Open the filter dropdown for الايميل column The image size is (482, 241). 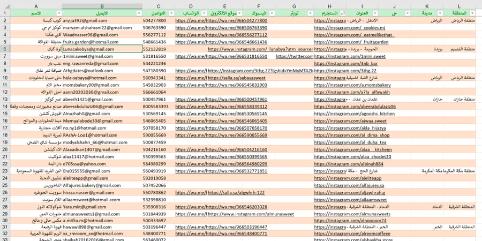(139, 13)
